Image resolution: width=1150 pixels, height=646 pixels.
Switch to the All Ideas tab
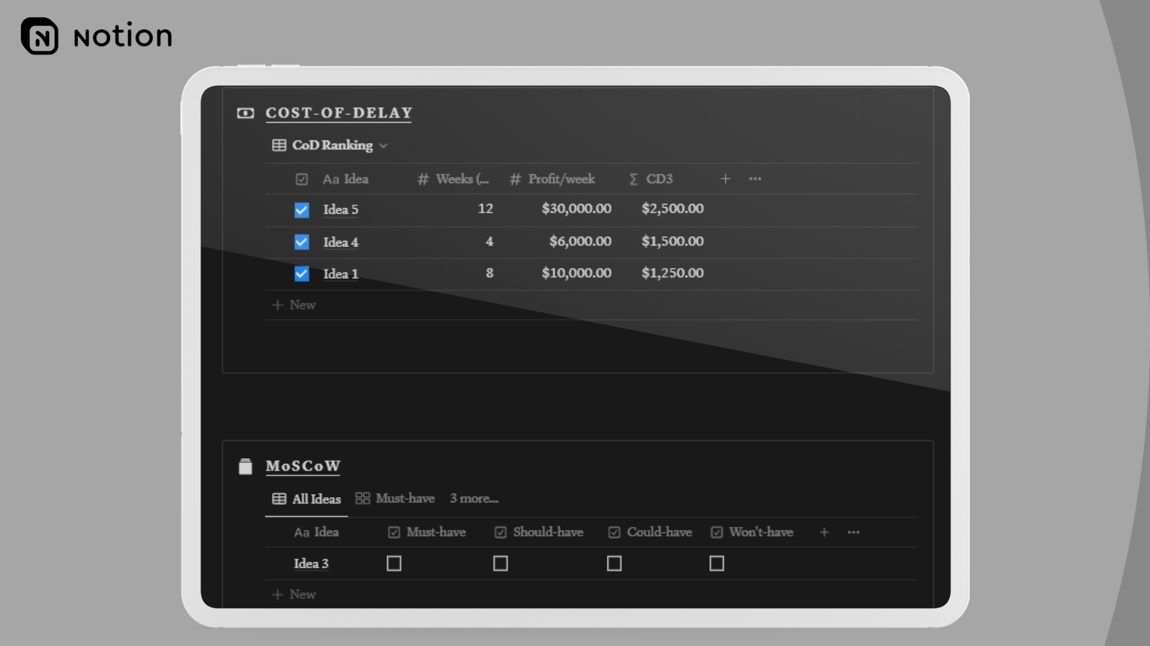click(307, 499)
